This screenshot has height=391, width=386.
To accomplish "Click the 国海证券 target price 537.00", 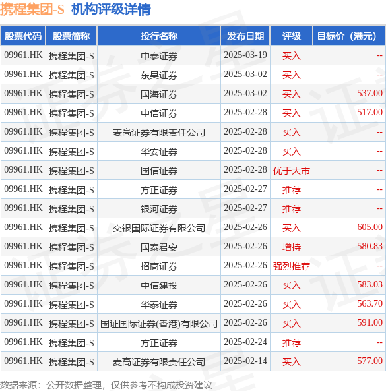I will 370,93.
